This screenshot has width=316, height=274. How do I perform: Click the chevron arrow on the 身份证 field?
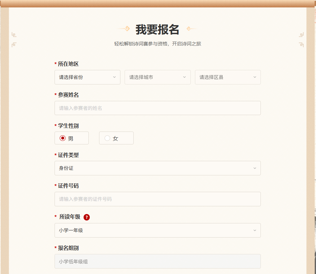(255, 168)
